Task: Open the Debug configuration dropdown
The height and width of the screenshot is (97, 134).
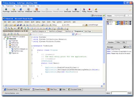Action: (x=63, y=25)
